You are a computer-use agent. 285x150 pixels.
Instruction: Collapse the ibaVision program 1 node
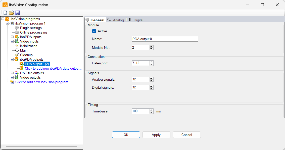pyautogui.click(x=8, y=23)
